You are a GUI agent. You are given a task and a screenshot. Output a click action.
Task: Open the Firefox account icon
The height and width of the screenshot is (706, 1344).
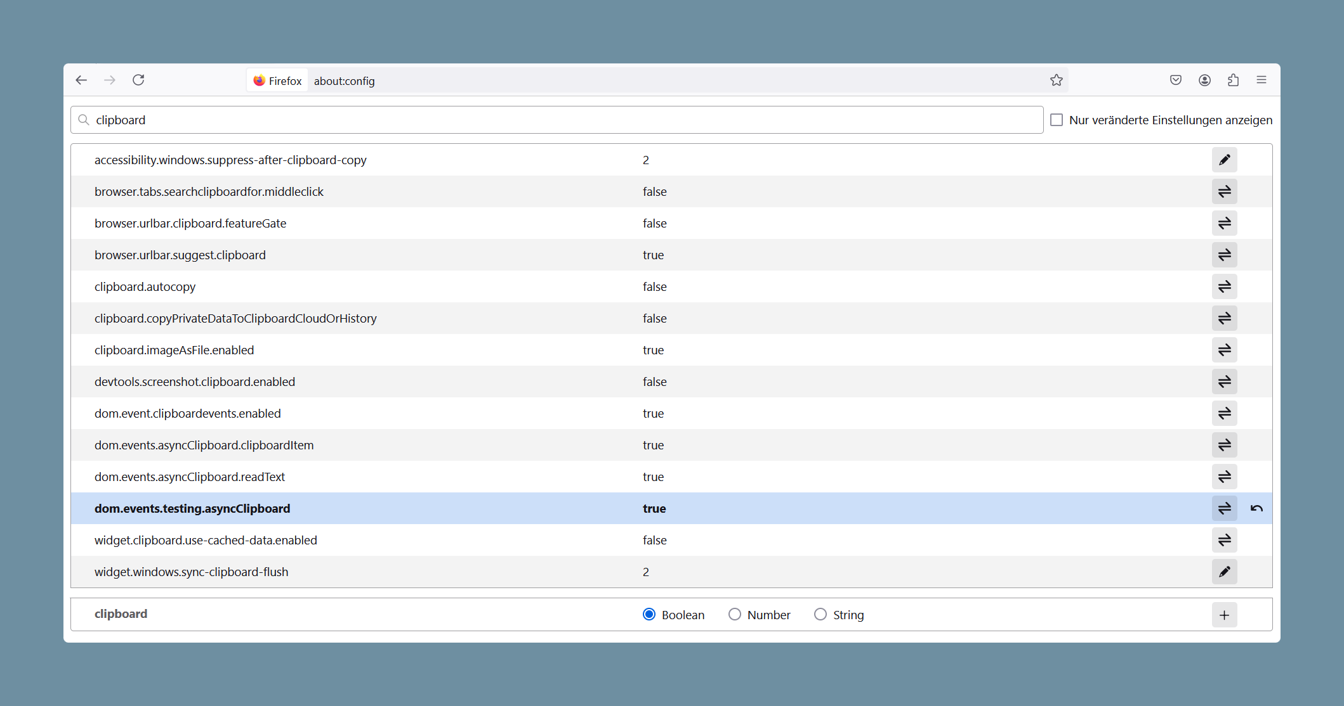pyautogui.click(x=1204, y=80)
